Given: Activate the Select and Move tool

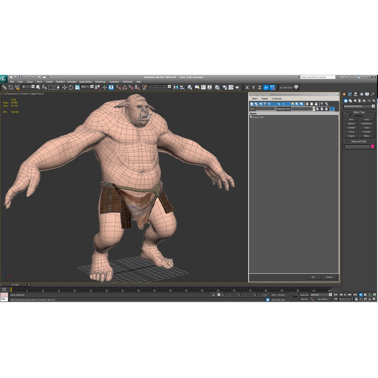Looking at the screenshot, I should coord(64,87).
